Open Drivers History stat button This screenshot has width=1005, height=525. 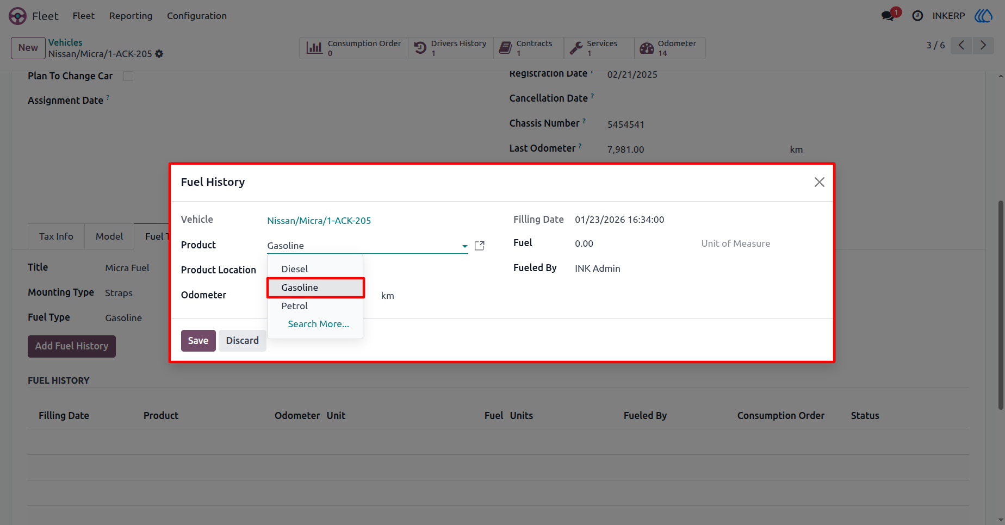tap(450, 48)
